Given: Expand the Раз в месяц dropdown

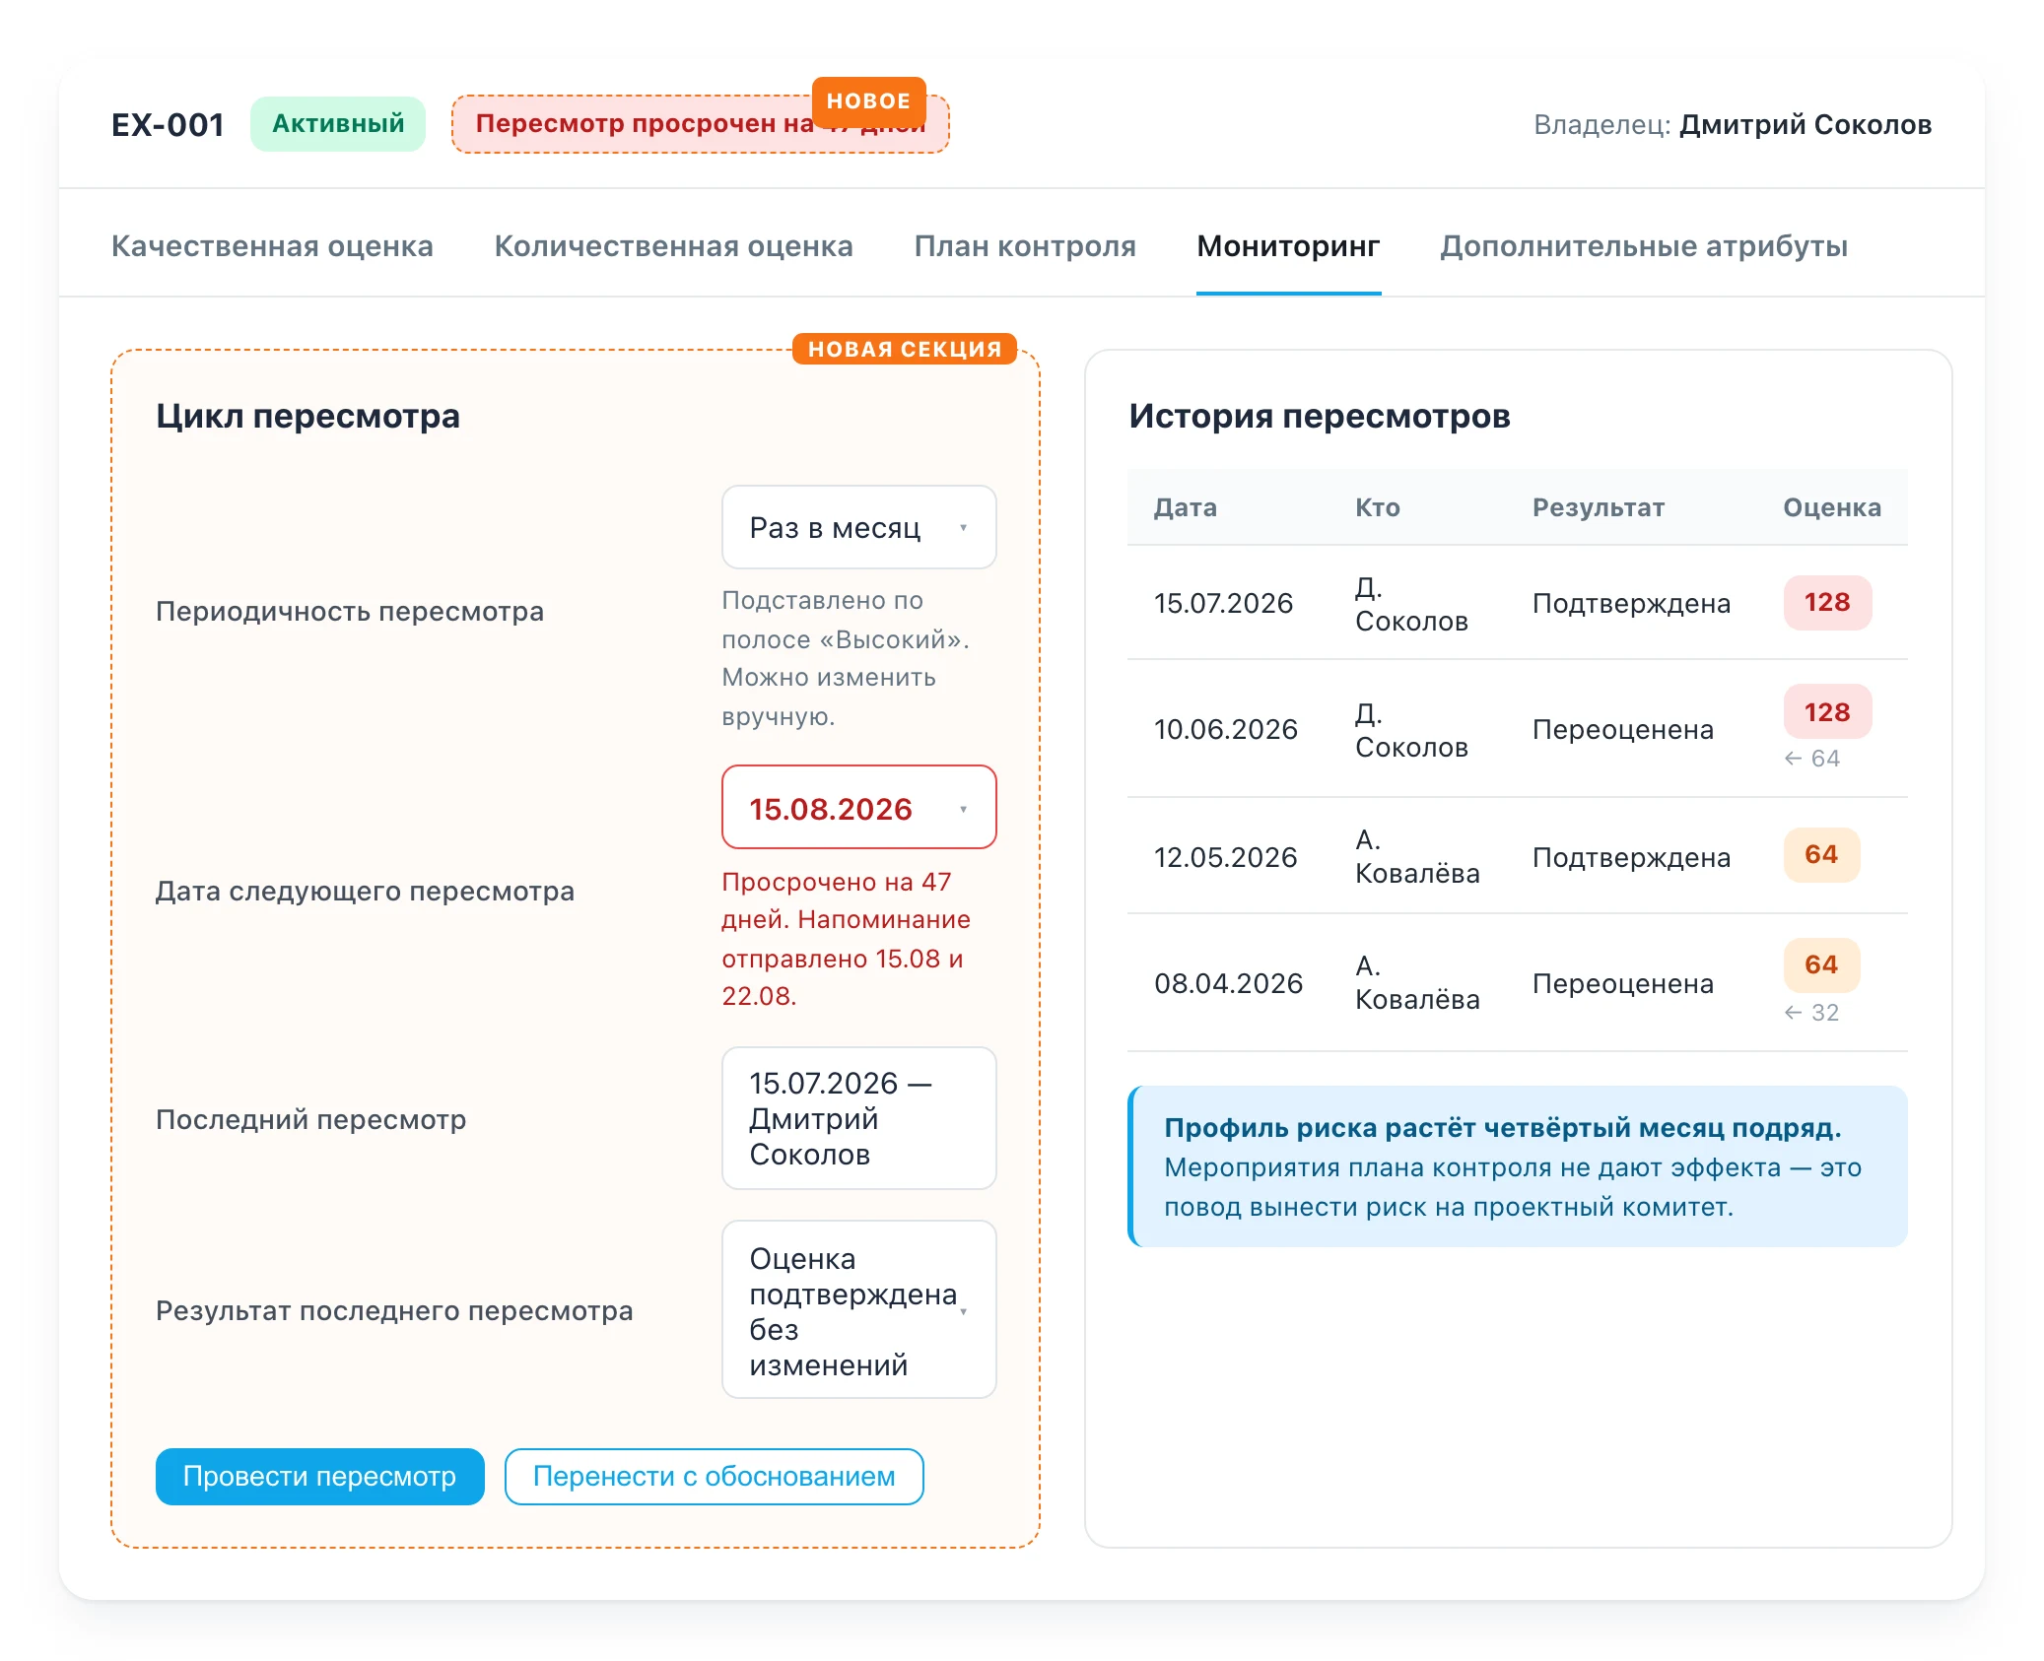Looking at the screenshot, I should pyautogui.click(x=858, y=527).
